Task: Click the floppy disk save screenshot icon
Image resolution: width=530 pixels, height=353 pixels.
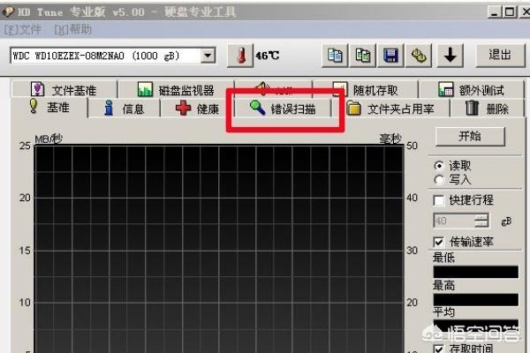Action: [390, 56]
